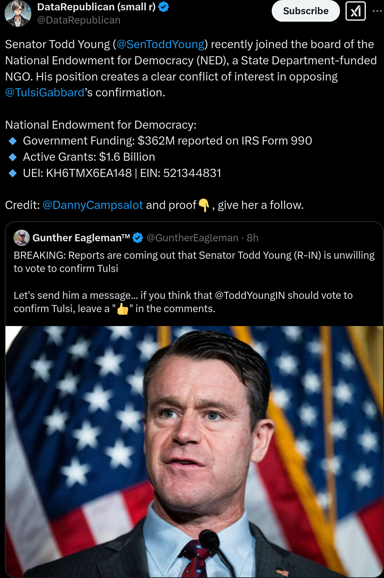This screenshot has width=384, height=578.
Task: Open DataRepublican's profile avatar
Action: tap(18, 13)
